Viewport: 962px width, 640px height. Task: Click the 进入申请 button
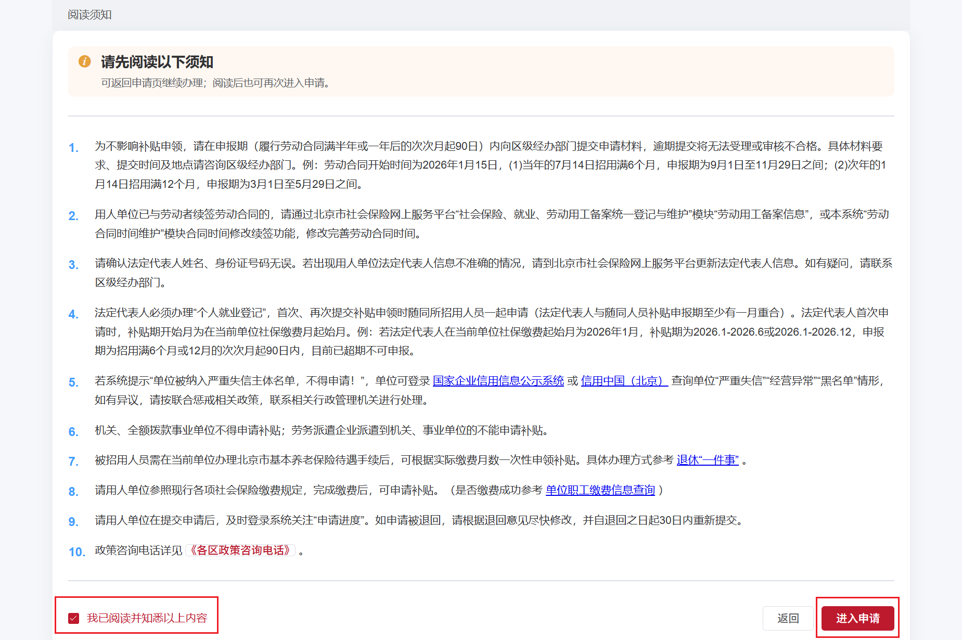[857, 618]
